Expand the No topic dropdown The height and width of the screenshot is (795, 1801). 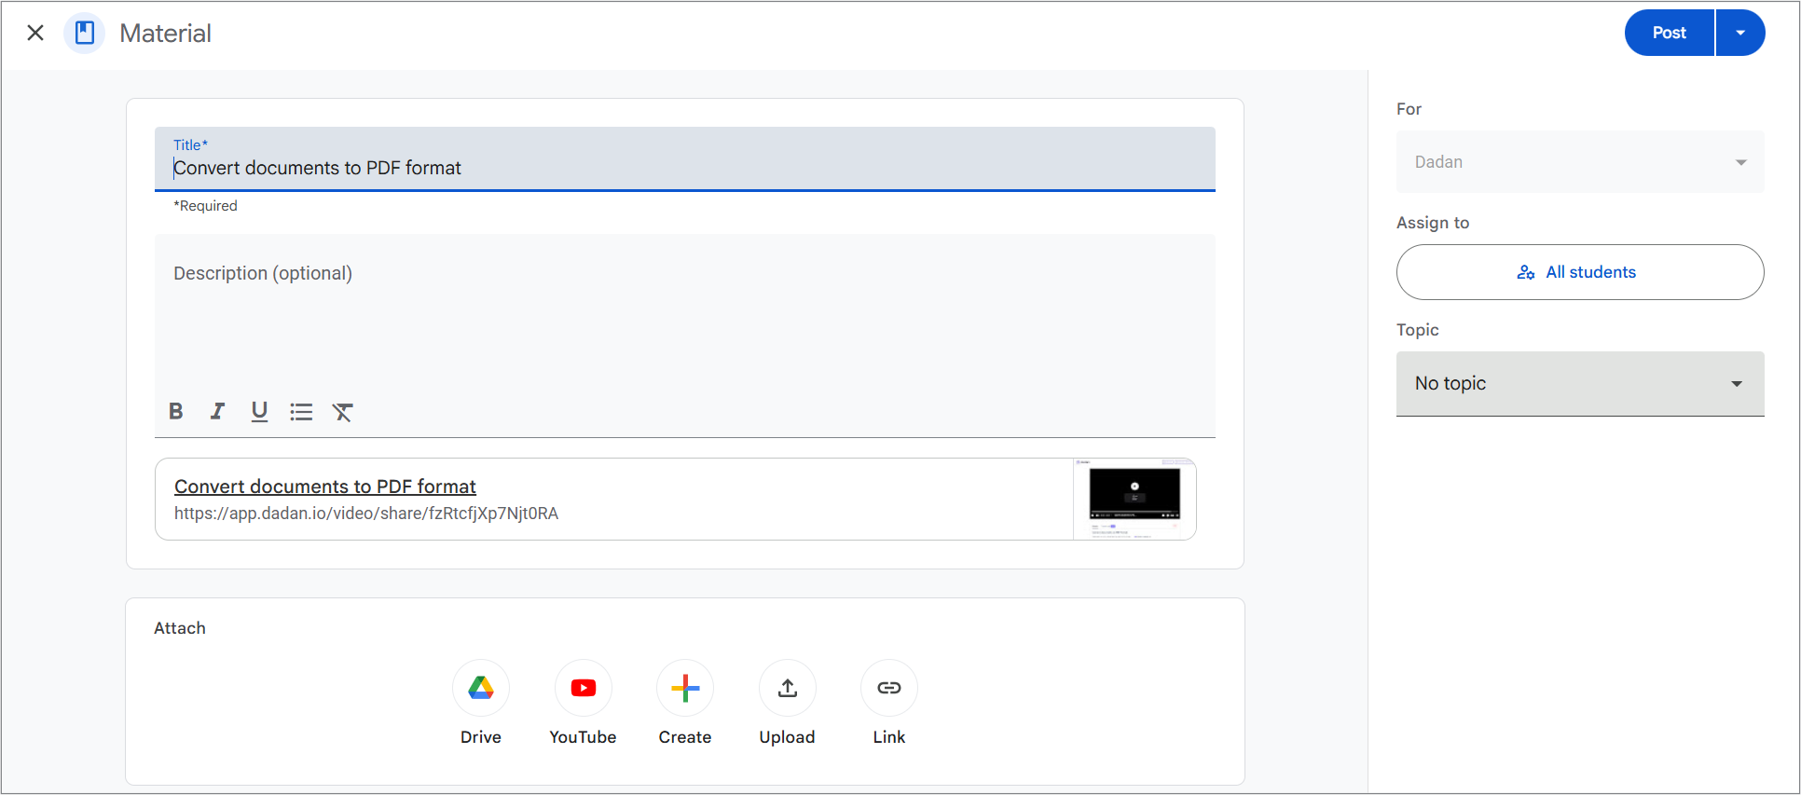1579,384
